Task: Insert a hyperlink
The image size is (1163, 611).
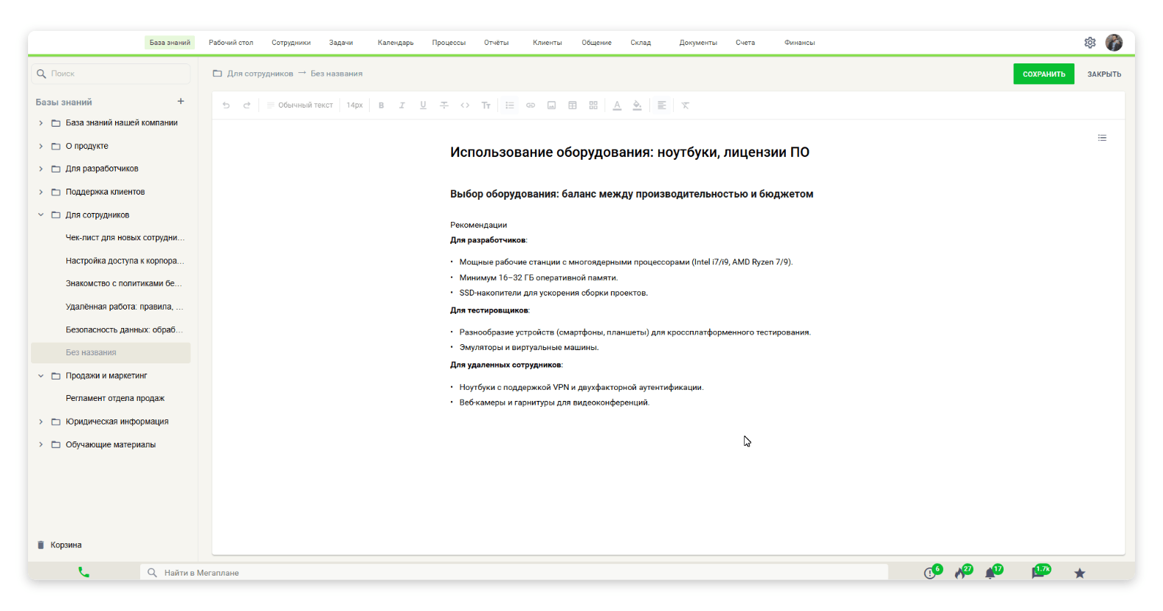Action: coord(531,105)
